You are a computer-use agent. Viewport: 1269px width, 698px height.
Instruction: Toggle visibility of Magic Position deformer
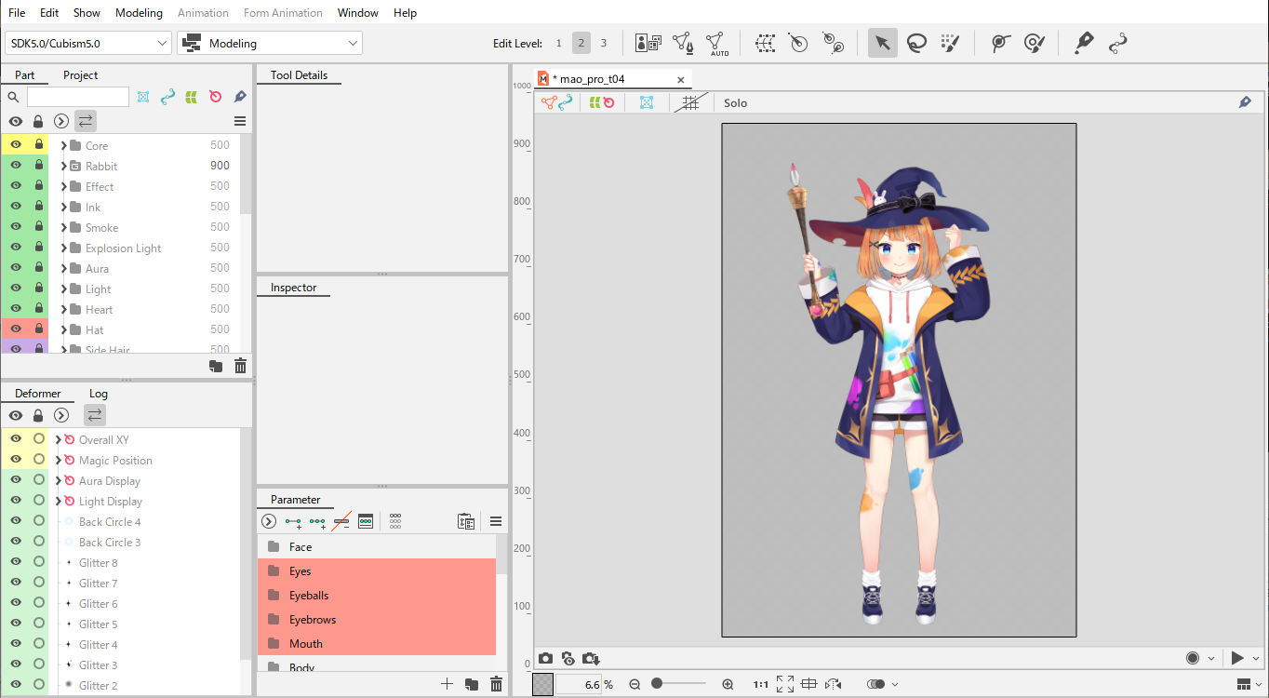coord(16,461)
